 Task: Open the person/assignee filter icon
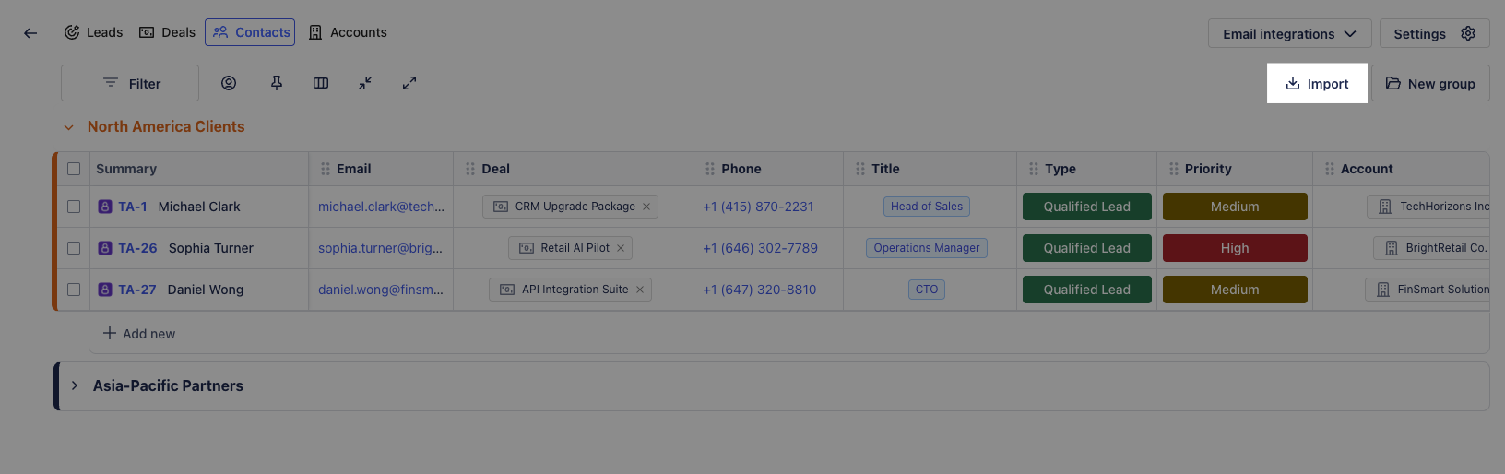229,83
